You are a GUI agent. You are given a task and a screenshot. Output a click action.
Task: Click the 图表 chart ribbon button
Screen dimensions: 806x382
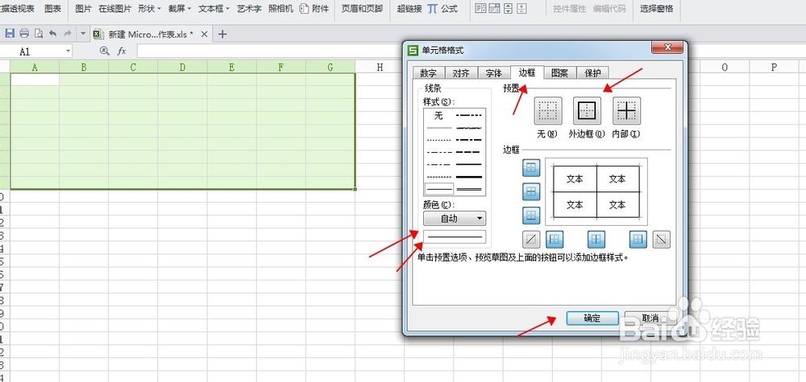52,9
